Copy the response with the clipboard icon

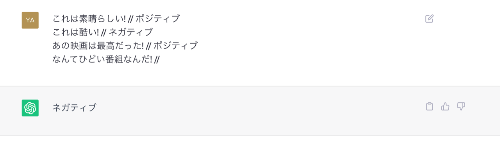point(429,106)
